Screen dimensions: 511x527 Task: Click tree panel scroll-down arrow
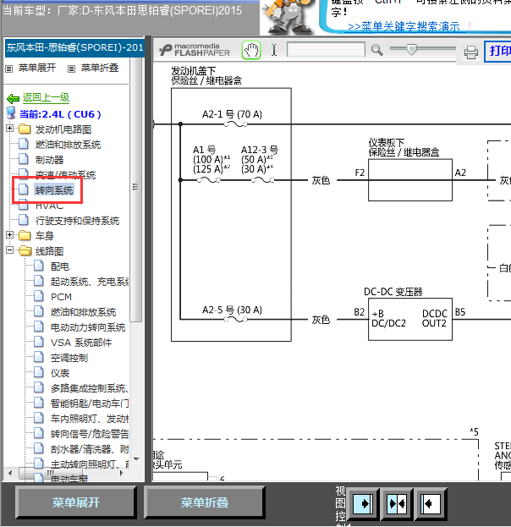pos(136,458)
